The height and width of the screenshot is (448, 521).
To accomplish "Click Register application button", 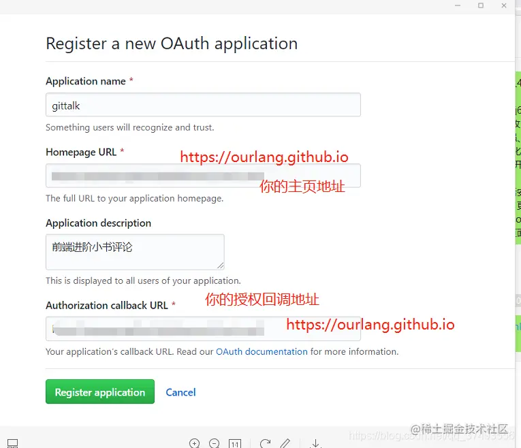I will [x=100, y=392].
